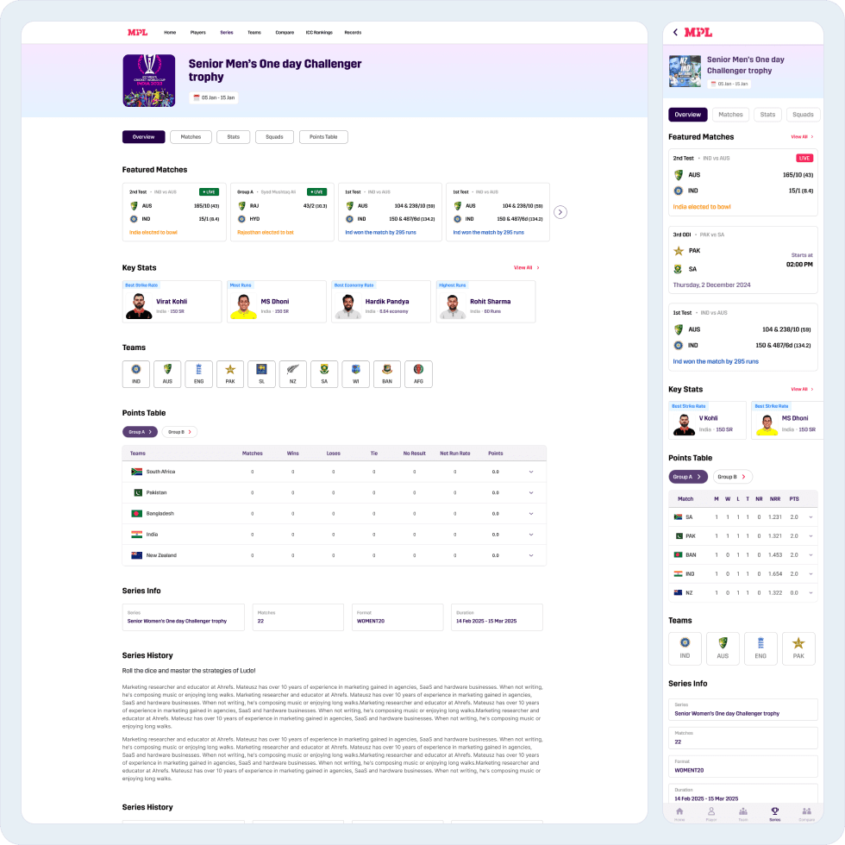Expand New Zealand row in desktop points table

tap(531, 555)
